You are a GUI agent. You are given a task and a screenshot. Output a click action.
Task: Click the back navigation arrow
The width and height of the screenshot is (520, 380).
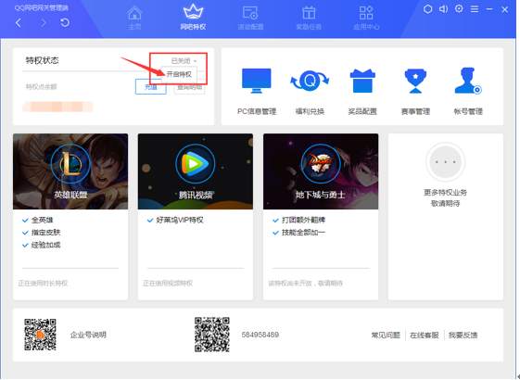pyautogui.click(x=19, y=23)
